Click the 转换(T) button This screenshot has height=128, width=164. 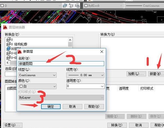(117, 125)
